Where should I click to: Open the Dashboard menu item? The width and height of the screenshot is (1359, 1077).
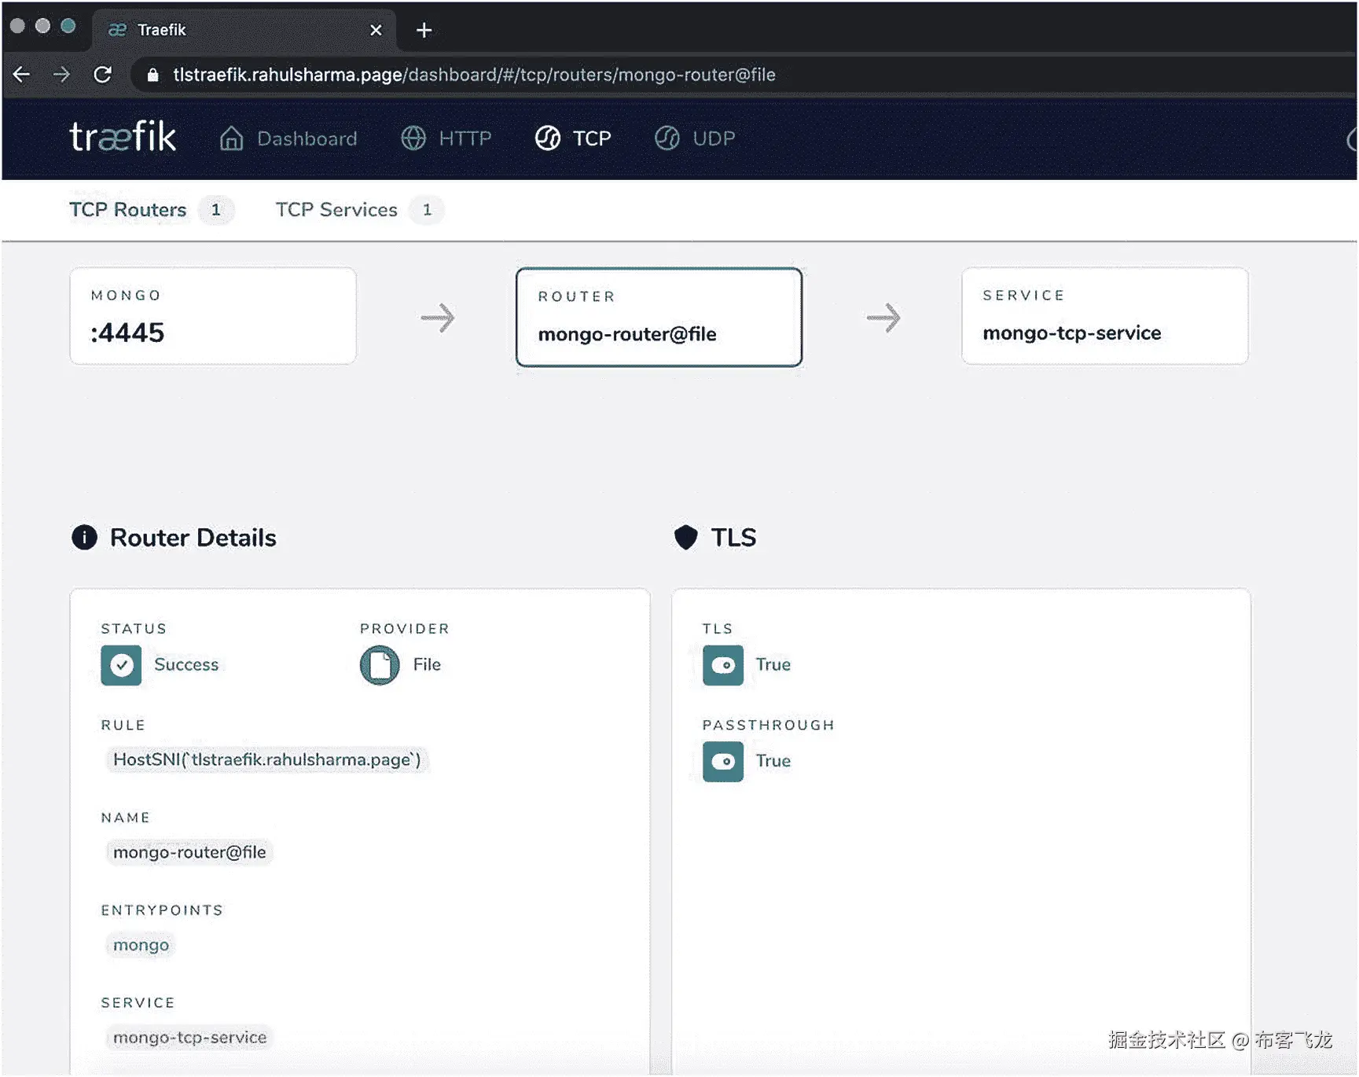[288, 138]
